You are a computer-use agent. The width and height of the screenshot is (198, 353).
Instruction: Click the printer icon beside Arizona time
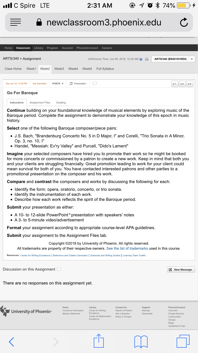pos(147,59)
